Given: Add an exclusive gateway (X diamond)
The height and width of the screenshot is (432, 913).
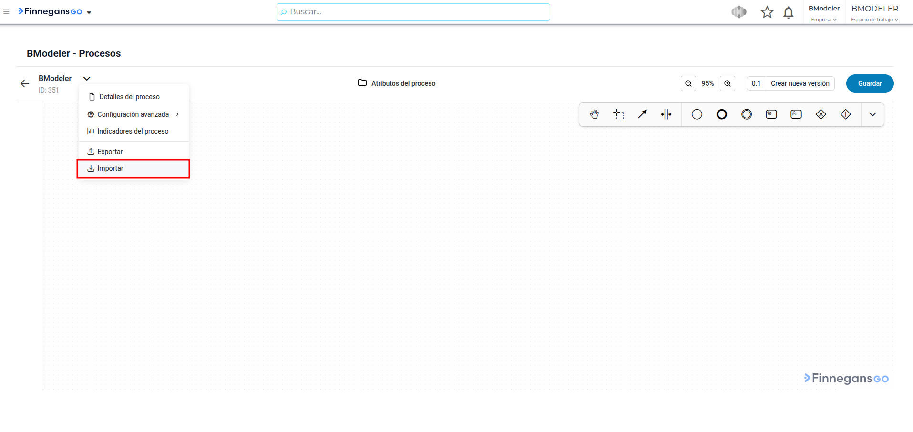Looking at the screenshot, I should (x=821, y=114).
